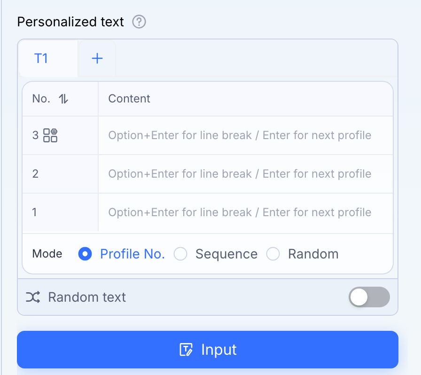Viewport: 421px width, 375px height.
Task: Open profile settings grid icon in row 3
Action: tap(50, 135)
